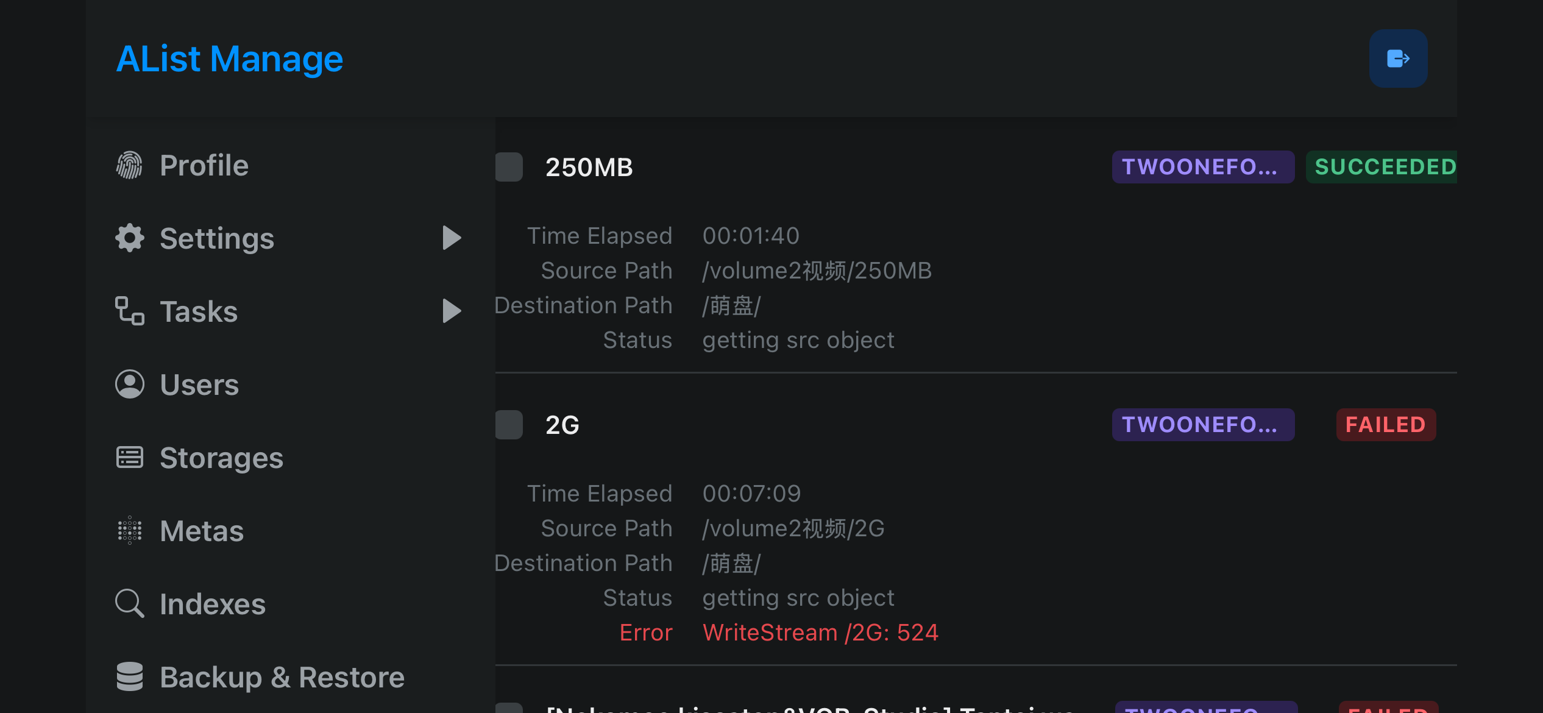Click the Metas dotted grid icon

click(130, 531)
